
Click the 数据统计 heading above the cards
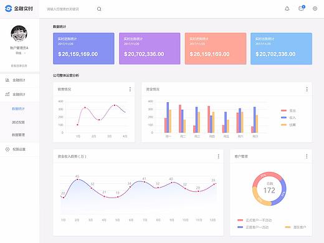click(59, 27)
